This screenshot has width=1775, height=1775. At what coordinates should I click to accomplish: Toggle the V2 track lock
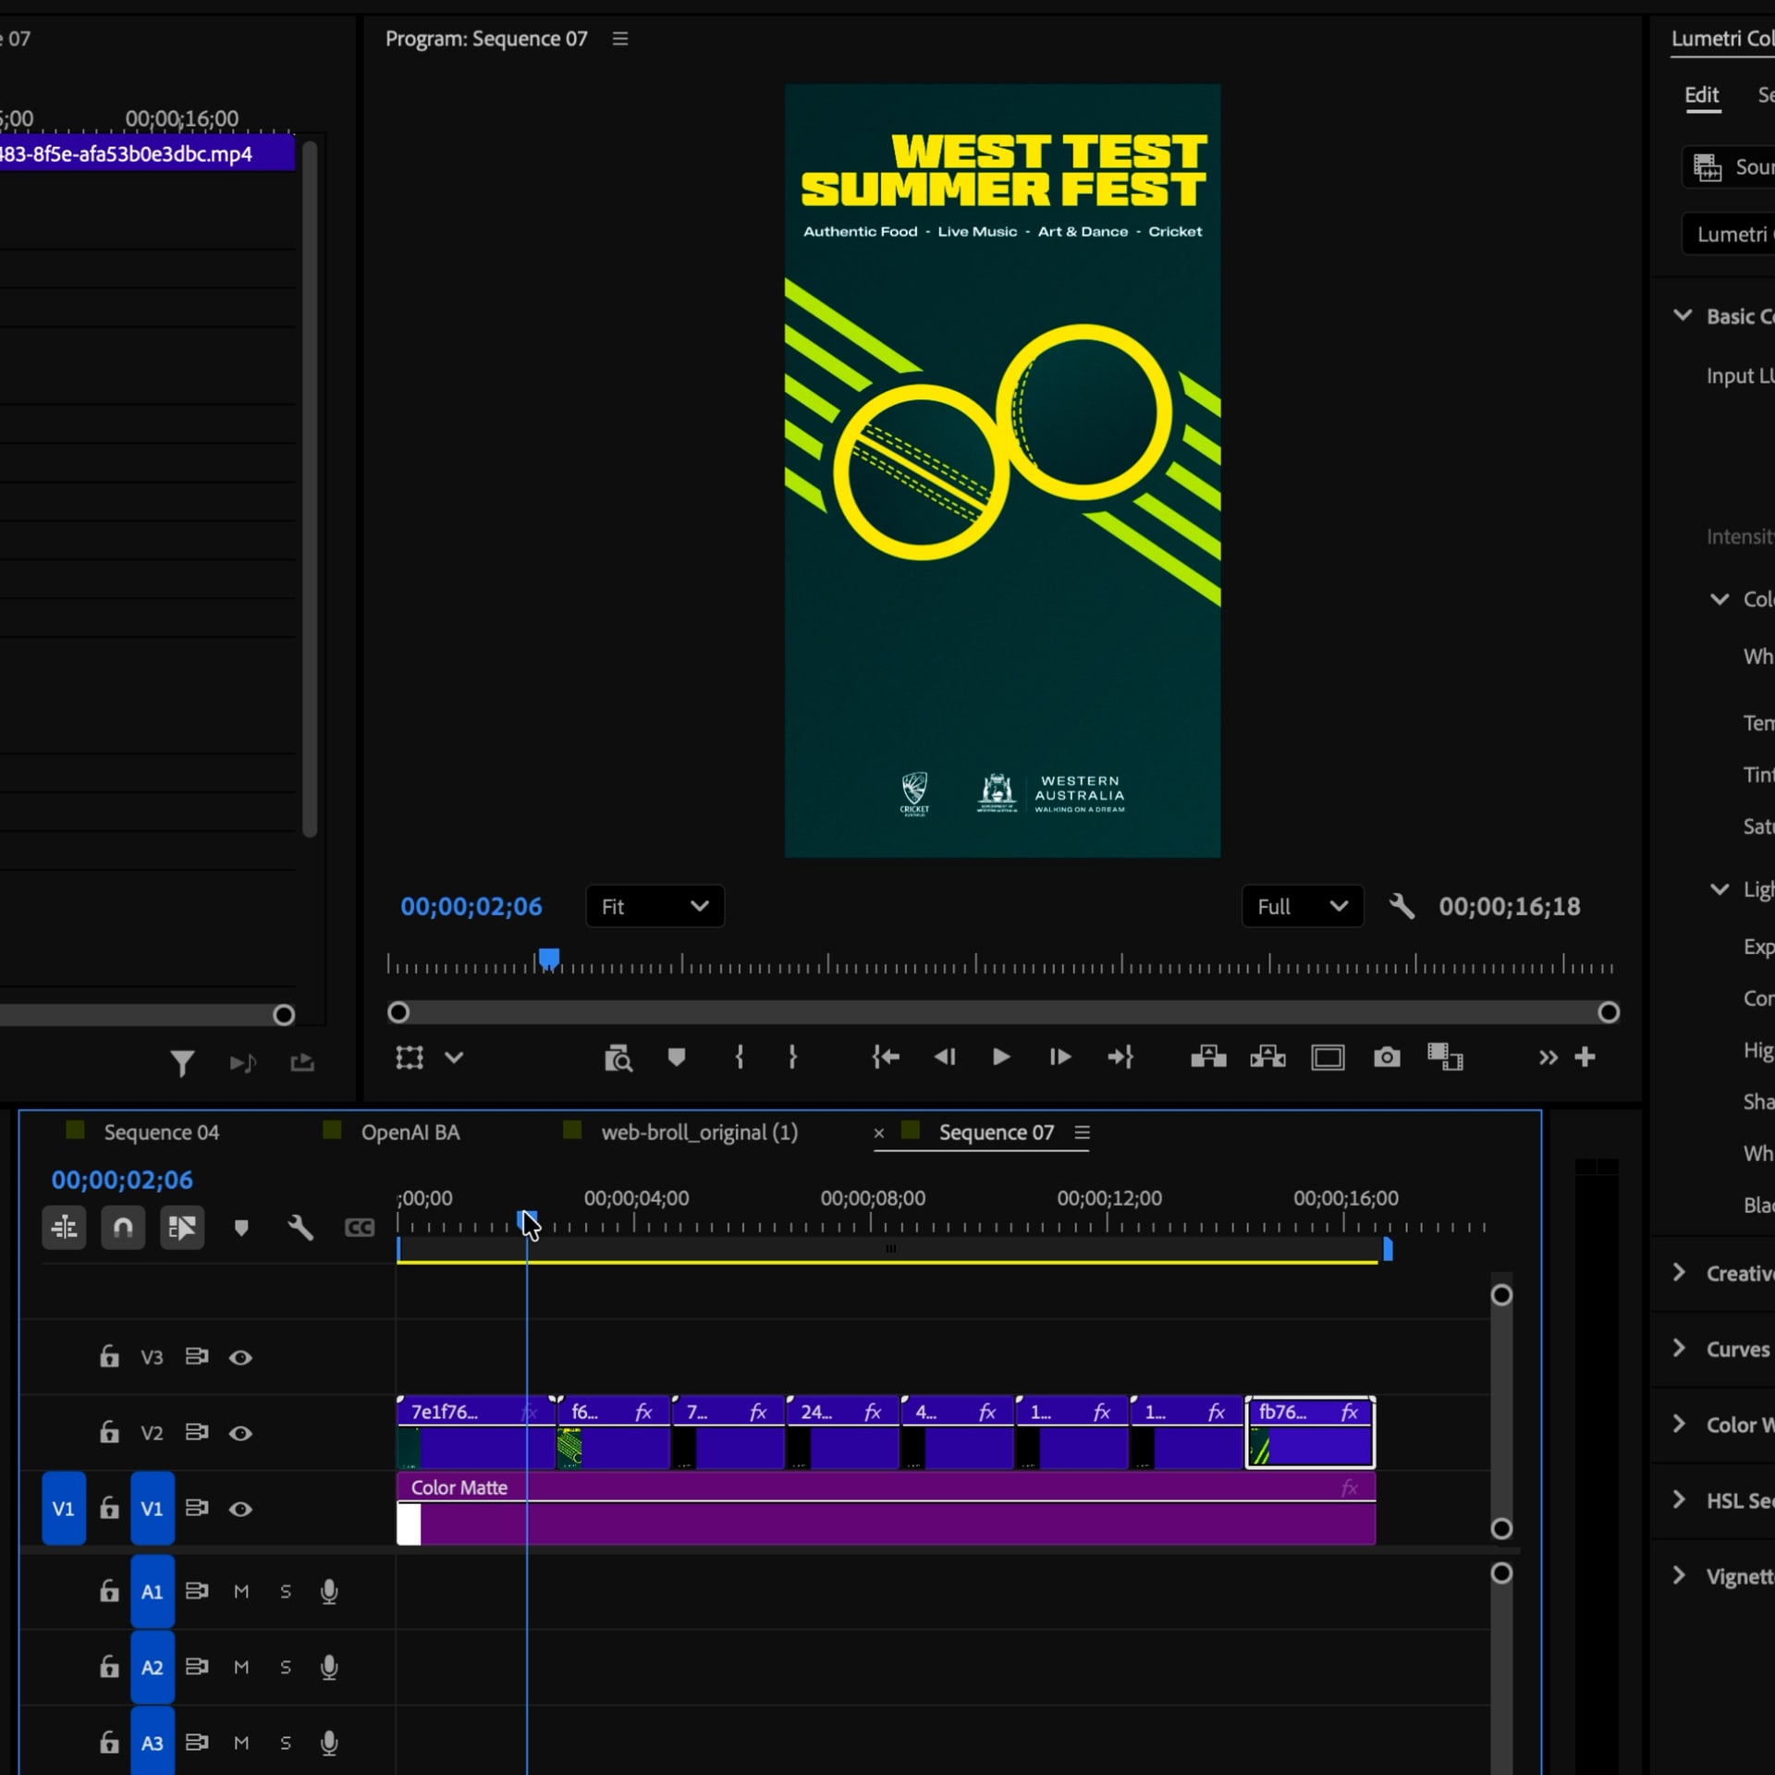pos(109,1432)
